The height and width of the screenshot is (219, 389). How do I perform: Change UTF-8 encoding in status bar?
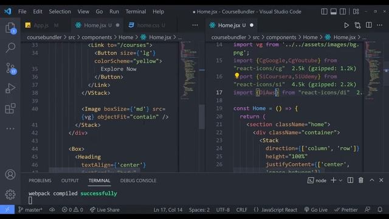[223, 210]
